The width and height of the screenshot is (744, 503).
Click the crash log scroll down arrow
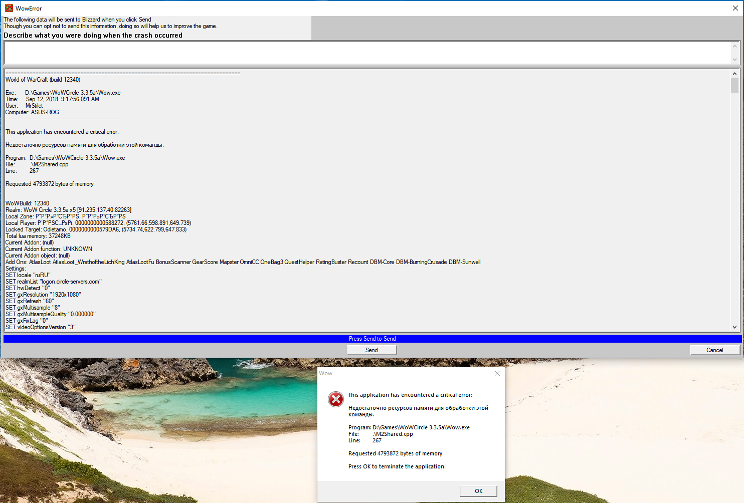734,327
